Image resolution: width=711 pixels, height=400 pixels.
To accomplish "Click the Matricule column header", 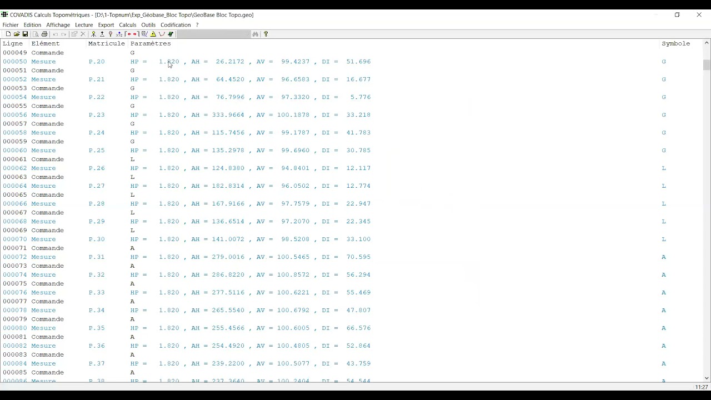I will pos(107,43).
